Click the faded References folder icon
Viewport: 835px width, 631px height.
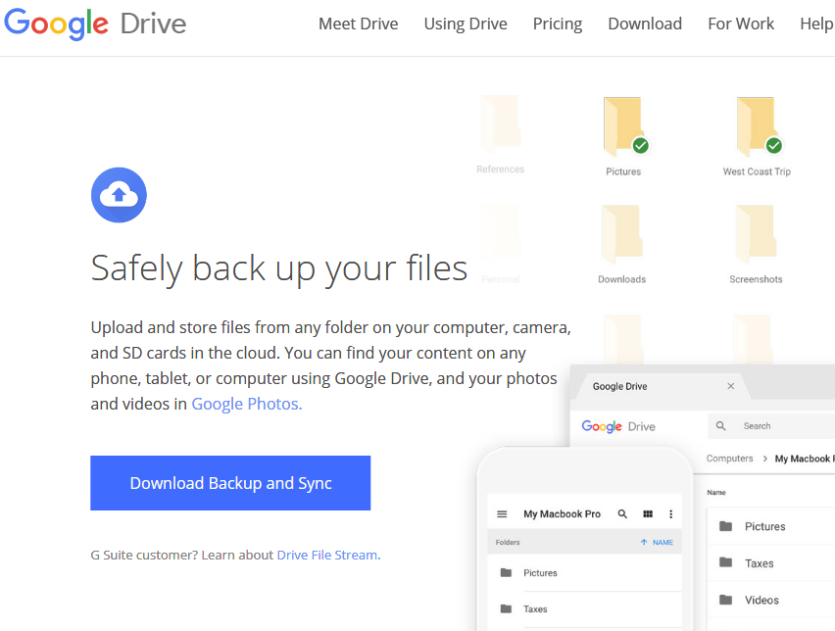(x=500, y=123)
